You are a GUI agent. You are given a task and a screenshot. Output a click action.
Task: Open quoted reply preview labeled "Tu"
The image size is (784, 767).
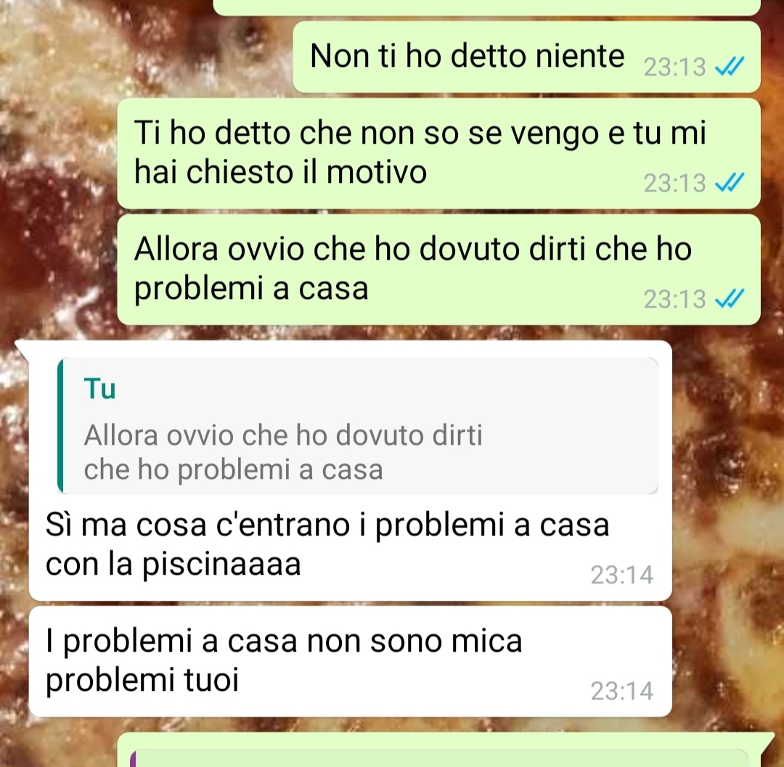point(357,426)
